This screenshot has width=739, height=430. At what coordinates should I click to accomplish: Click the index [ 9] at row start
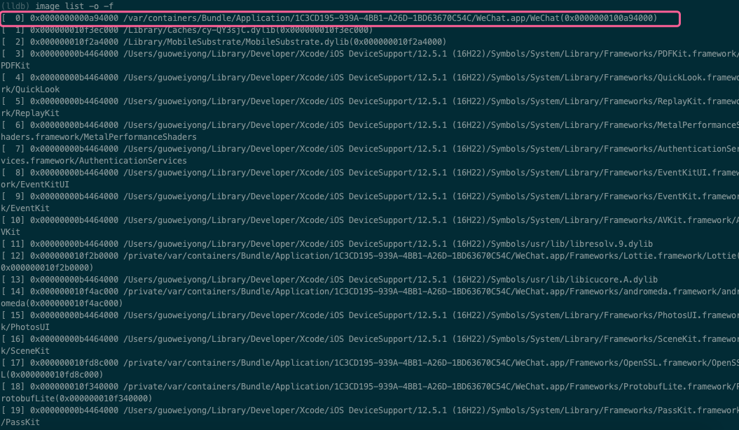13,196
